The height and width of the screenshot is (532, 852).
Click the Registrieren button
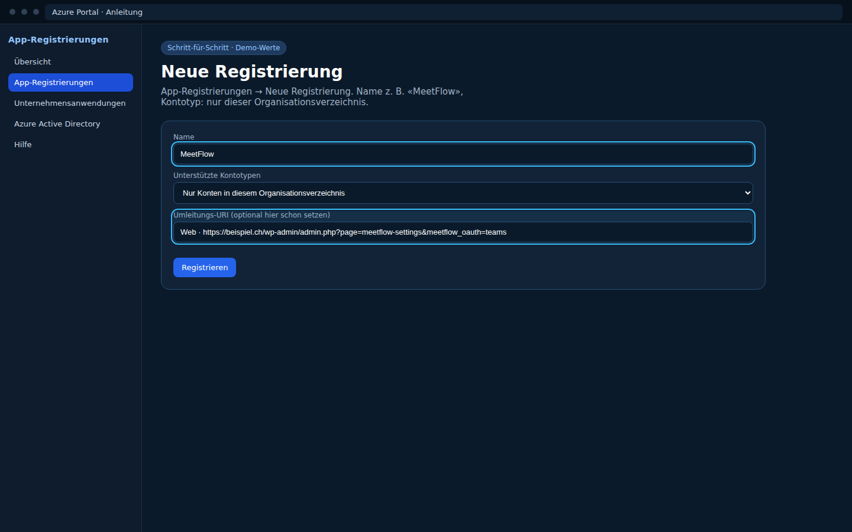(205, 267)
